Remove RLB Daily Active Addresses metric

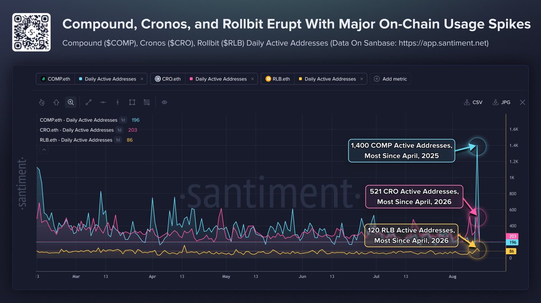(362, 79)
